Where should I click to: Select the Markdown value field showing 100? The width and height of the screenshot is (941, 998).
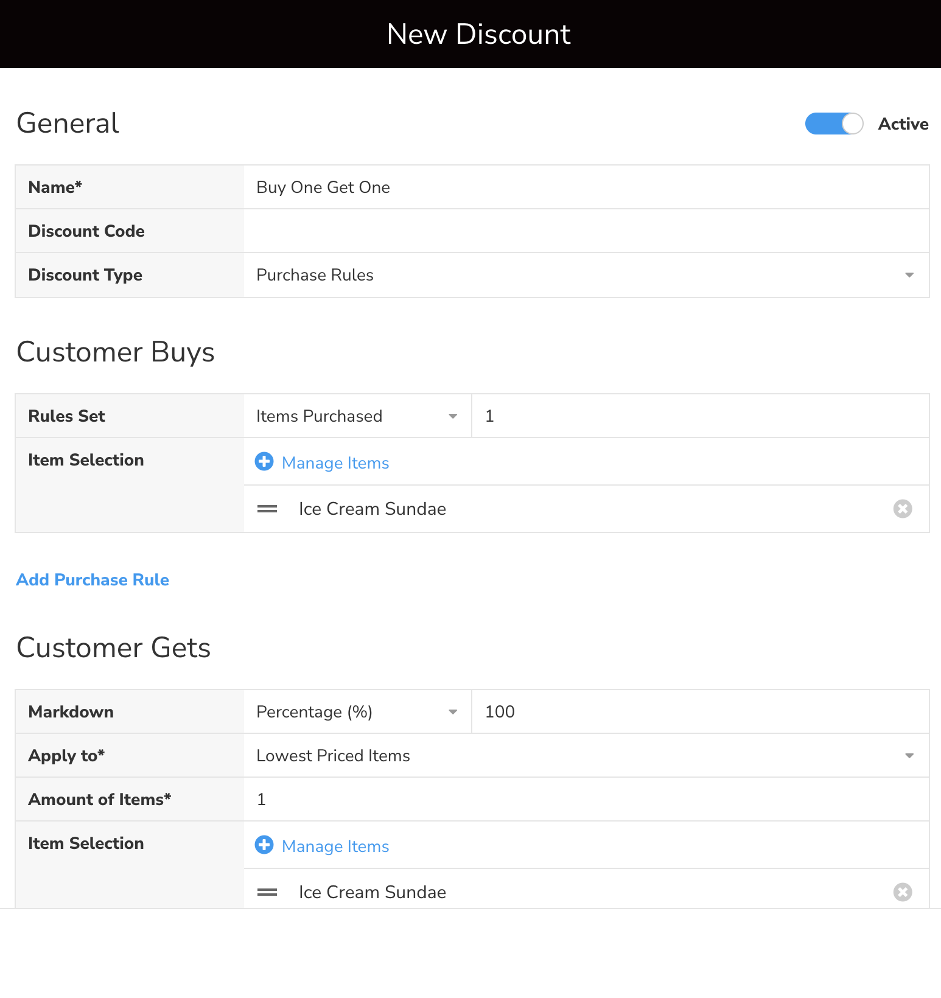click(x=700, y=712)
